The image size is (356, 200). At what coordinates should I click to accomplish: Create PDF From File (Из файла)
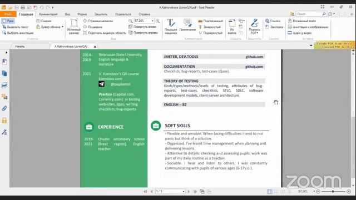click(x=232, y=27)
